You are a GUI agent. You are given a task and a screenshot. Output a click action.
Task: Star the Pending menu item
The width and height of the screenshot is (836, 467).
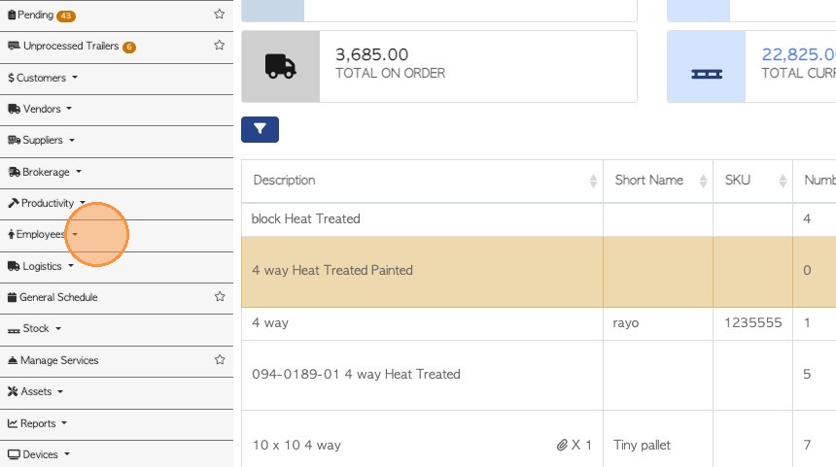pos(220,15)
